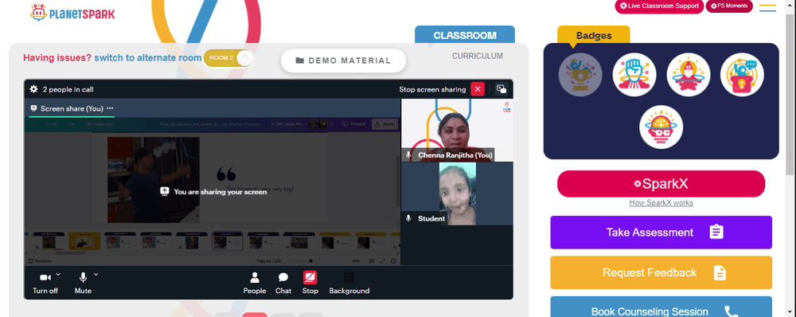Screen dimensions: 796x317
Task: Switch to the Classroom tab
Action: coord(465,36)
